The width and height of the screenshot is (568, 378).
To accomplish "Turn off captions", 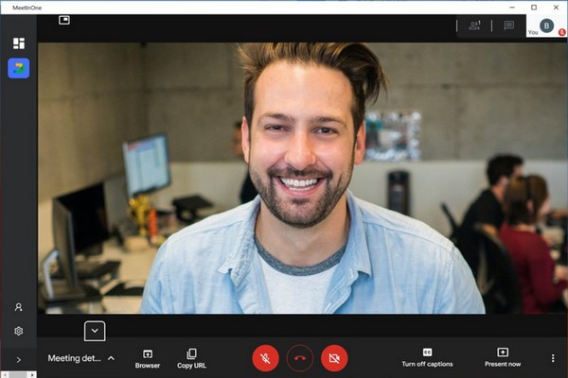I will [427, 357].
